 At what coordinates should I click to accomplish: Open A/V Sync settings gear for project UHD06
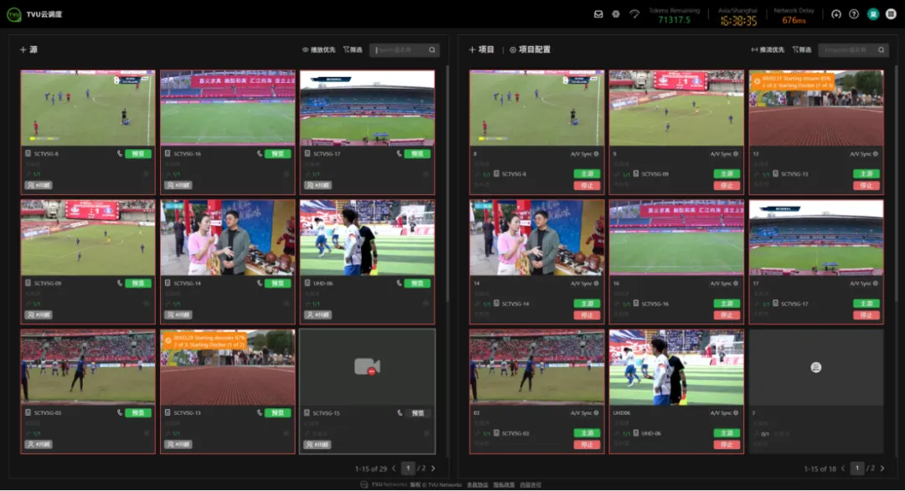(736, 413)
